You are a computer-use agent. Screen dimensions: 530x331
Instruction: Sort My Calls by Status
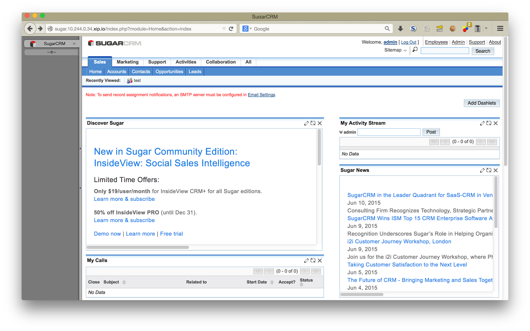[x=301, y=285]
